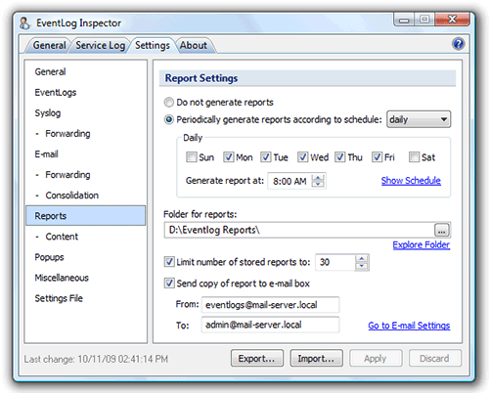Toggle Limit number of stored reports checkbox
The image size is (489, 393).
tap(169, 262)
